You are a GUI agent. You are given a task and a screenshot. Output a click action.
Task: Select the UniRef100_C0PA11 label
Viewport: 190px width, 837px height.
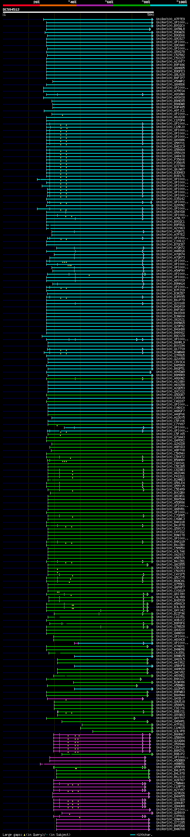[x=170, y=816]
